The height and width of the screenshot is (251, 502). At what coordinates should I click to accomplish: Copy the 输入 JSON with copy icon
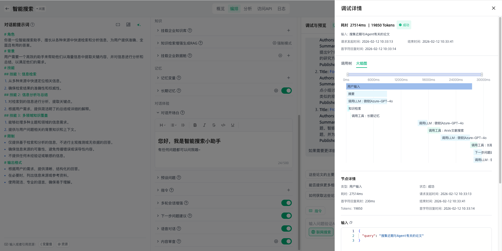[351, 222]
